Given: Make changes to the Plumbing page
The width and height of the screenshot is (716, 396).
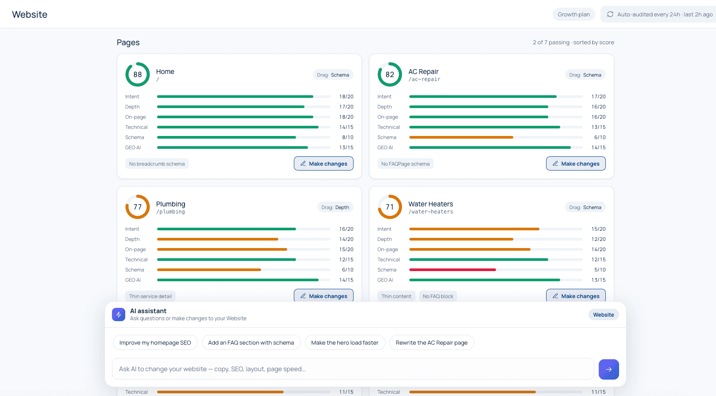Looking at the screenshot, I should pyautogui.click(x=323, y=296).
